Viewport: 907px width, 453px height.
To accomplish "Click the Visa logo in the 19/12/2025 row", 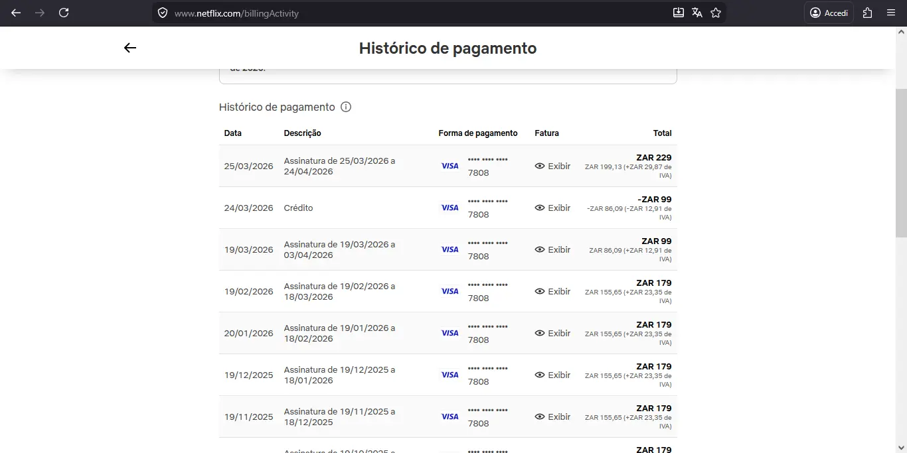I will [x=450, y=375].
